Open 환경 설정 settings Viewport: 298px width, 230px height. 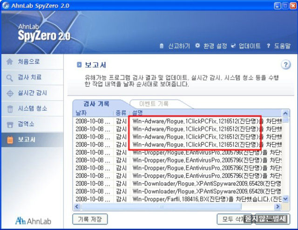click(215, 46)
